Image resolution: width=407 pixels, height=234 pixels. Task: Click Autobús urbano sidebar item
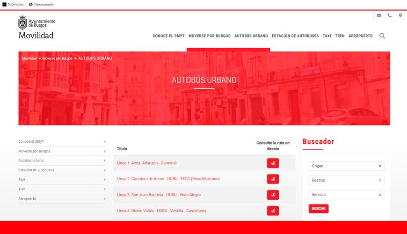point(31,161)
